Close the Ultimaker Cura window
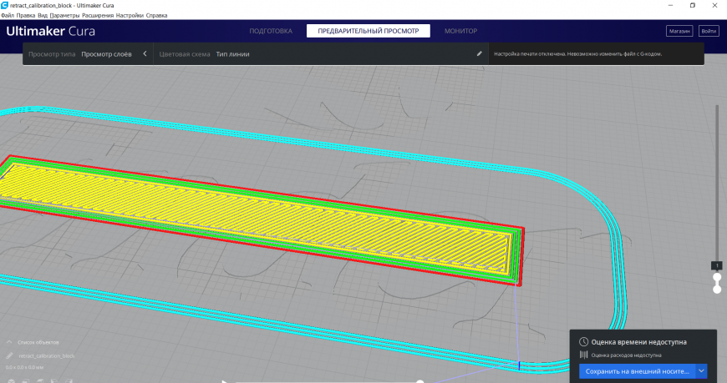 point(715,5)
